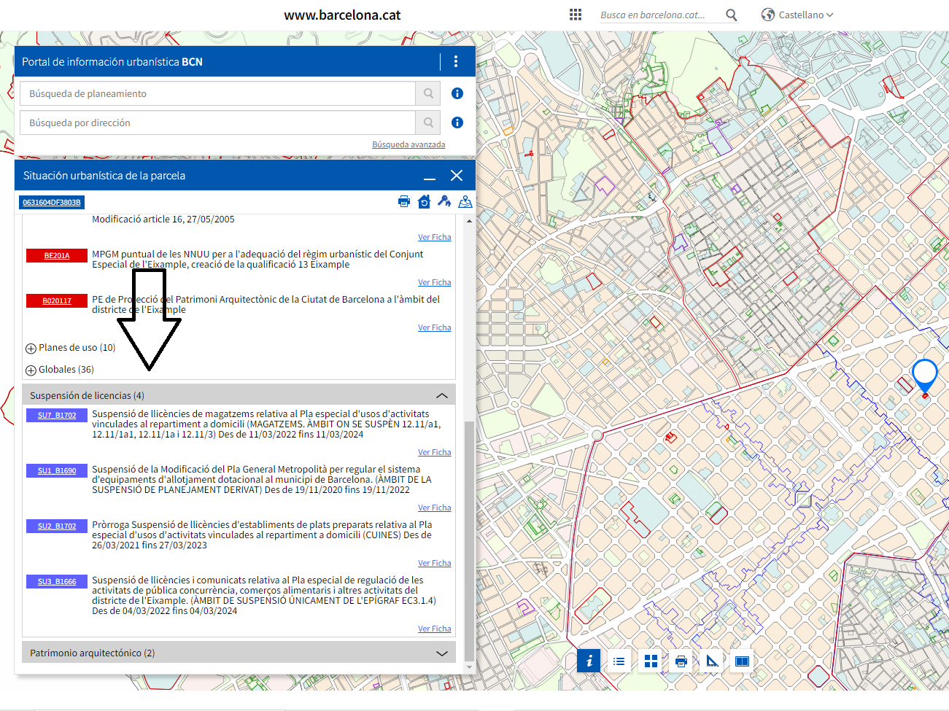
Task: Select the measure ruler tool on map
Action: tap(712, 661)
